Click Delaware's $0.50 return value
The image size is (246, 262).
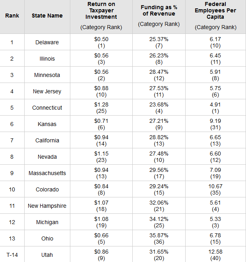pyautogui.click(x=101, y=39)
